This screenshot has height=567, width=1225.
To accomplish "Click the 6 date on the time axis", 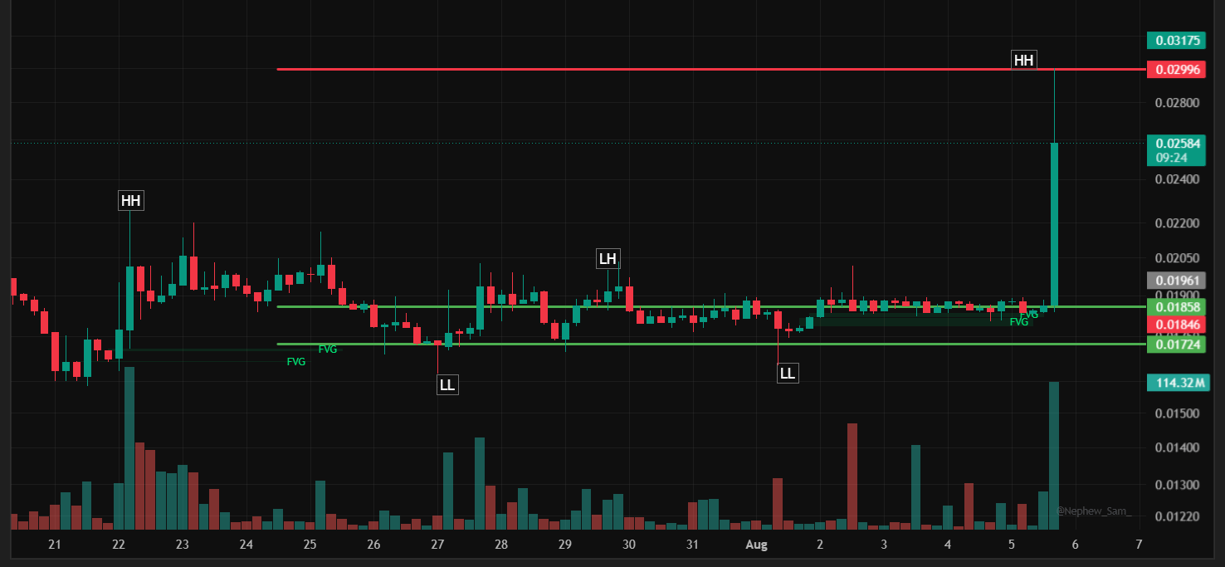I will coord(1075,545).
